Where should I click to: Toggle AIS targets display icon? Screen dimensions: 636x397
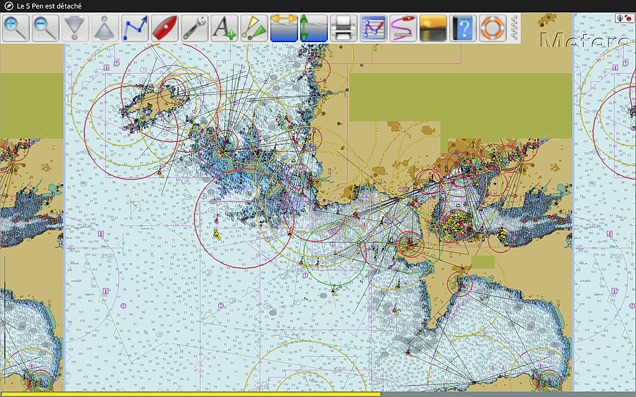[x=254, y=28]
